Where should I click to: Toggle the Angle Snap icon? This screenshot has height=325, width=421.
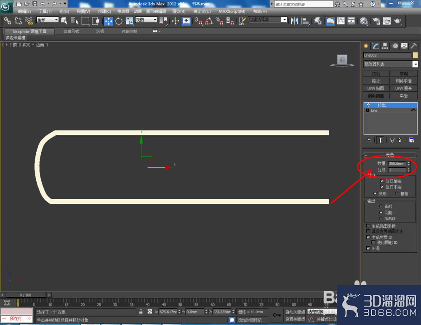[209, 21]
